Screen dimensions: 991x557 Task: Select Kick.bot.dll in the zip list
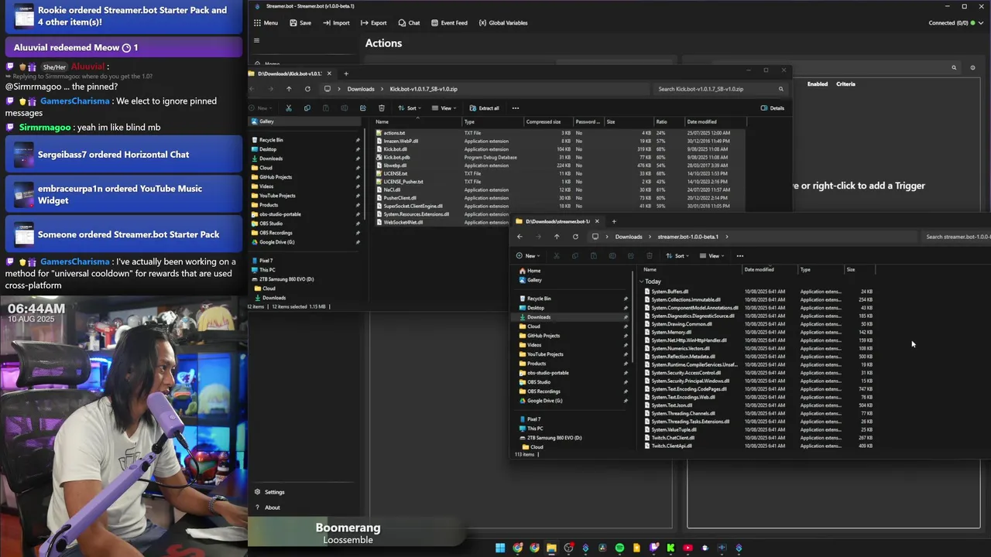[395, 149]
